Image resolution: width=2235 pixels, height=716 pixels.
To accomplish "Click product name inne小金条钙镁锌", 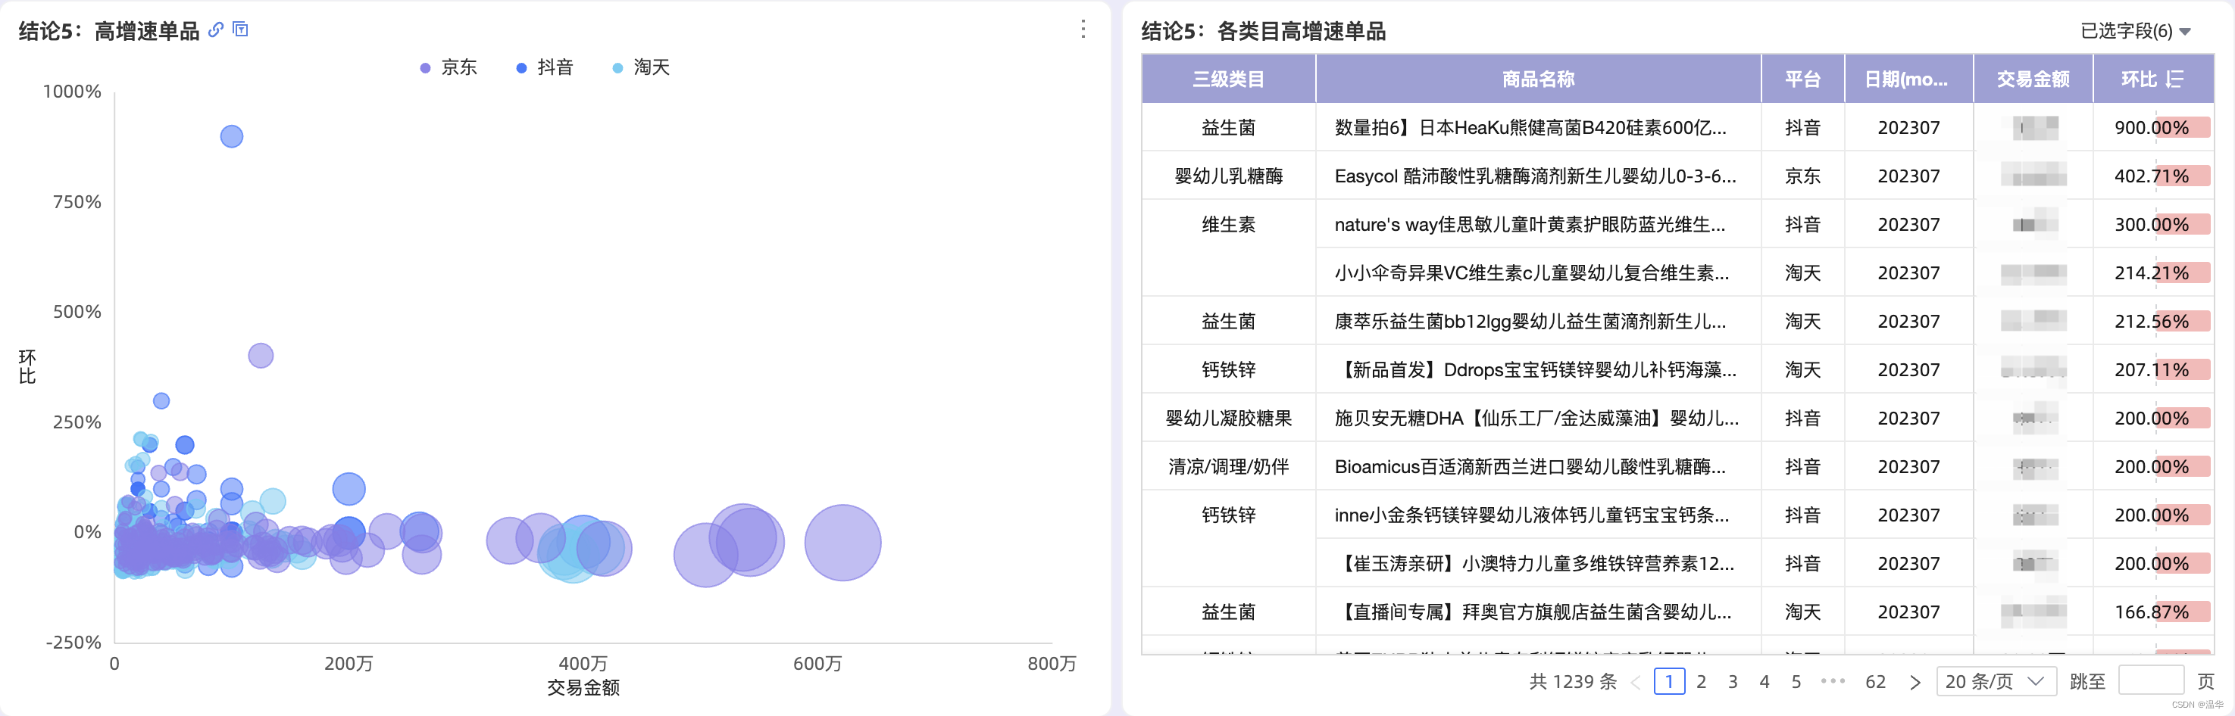I will [x=1531, y=515].
